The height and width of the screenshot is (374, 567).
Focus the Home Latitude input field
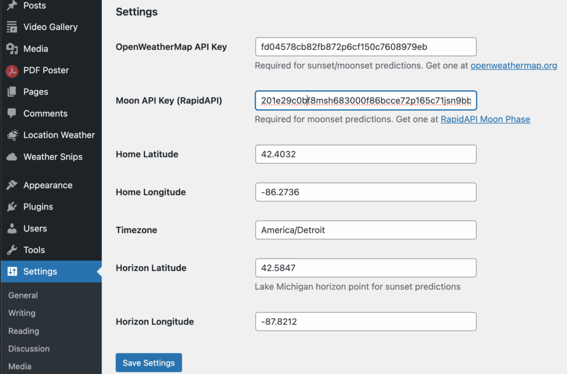(365, 154)
